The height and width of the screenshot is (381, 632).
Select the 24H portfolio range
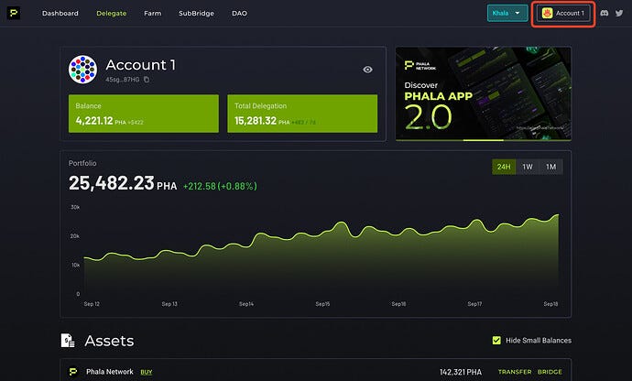(504, 167)
